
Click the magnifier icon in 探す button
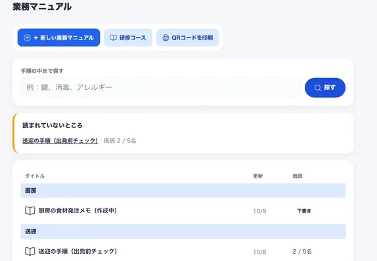point(318,88)
